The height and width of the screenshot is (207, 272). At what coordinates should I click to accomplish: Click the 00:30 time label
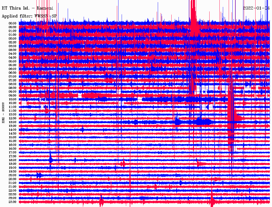point(12,27)
